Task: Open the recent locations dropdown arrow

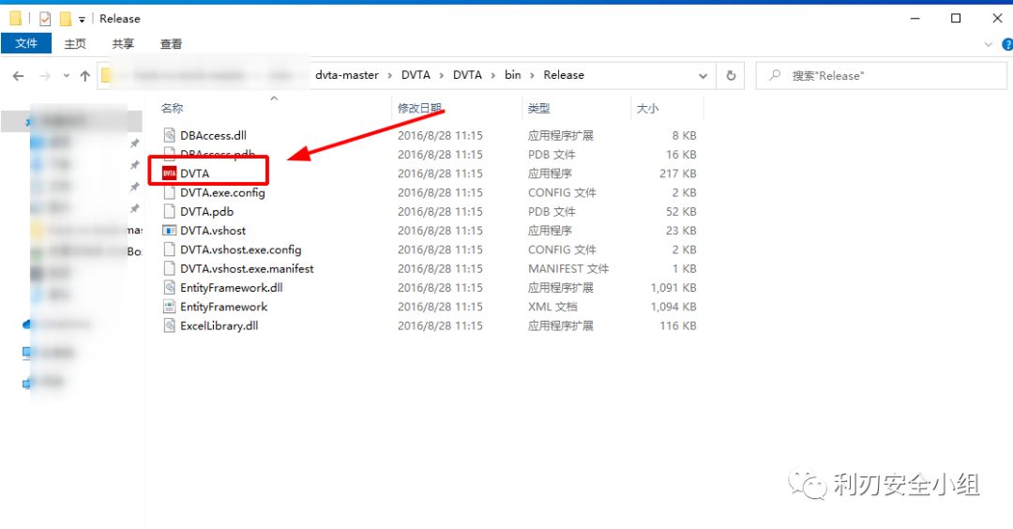Action: [66, 75]
